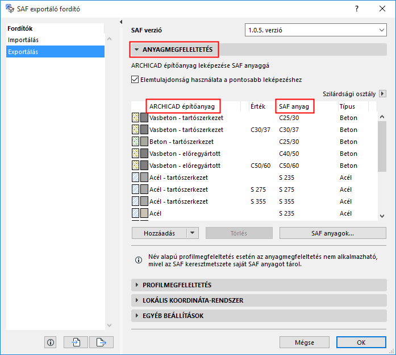The image size is (396, 355).
Task: Click the help question mark in title bar
Action: pyautogui.click(x=357, y=9)
